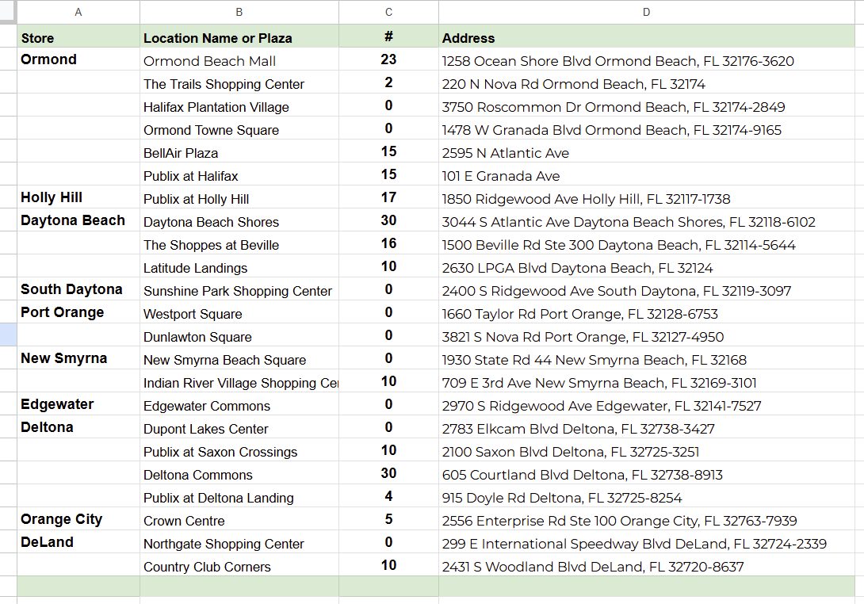
Task: Select address '1258 Ocean Shore Blvd' cell
Action: [646, 59]
